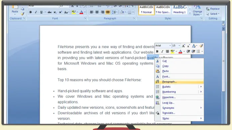
Task: Center text using the ribbon alignment icon
Action: (97, 12)
